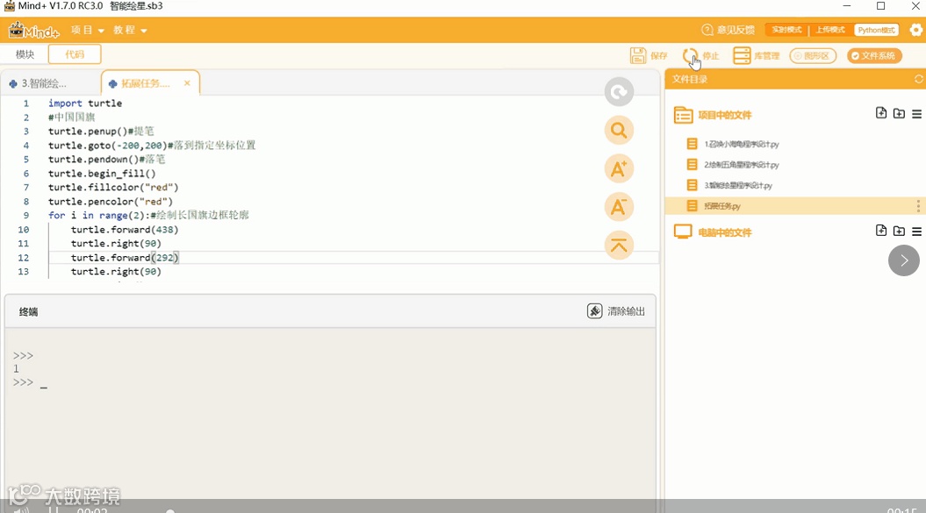Open file 1.召唤小海龟程序设计.py

point(741,144)
